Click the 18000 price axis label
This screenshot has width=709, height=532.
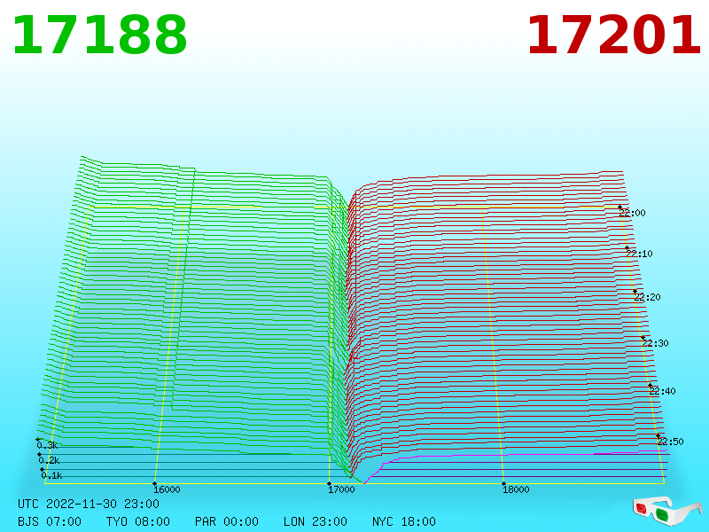[x=516, y=489]
